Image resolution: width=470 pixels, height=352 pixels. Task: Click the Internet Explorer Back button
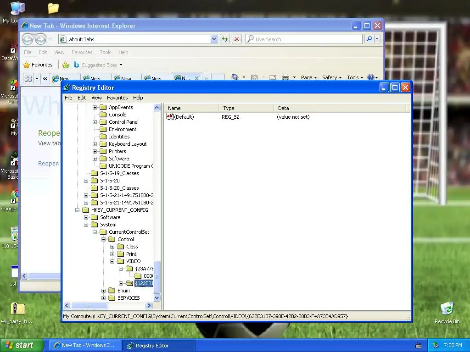28,39
